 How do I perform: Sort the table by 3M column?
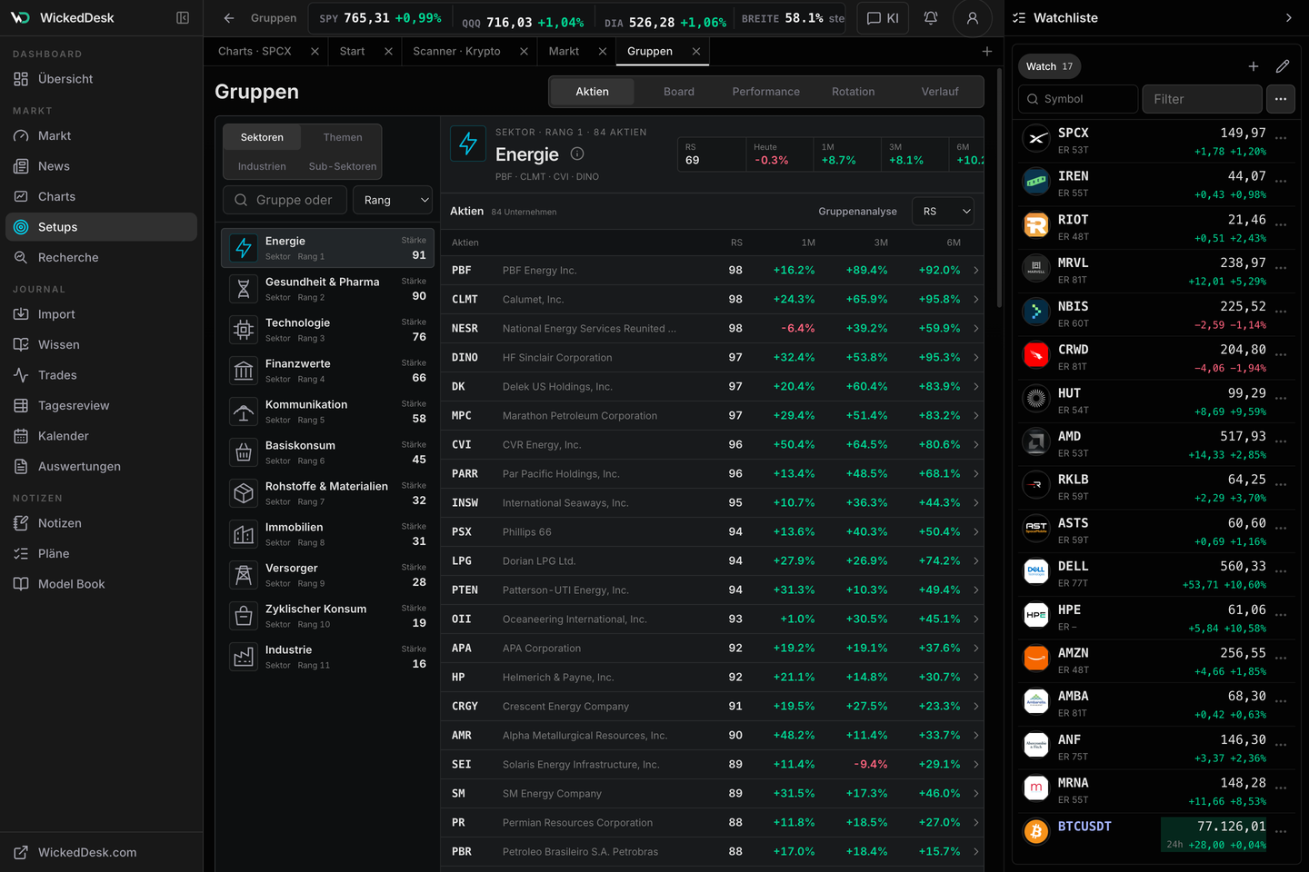[881, 243]
